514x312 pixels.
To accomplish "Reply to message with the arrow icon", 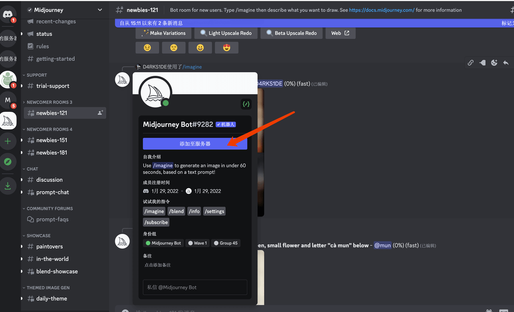I will pos(506,63).
